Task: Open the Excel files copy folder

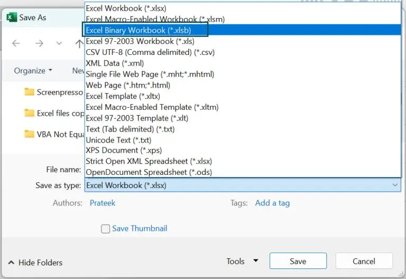Action: point(54,113)
